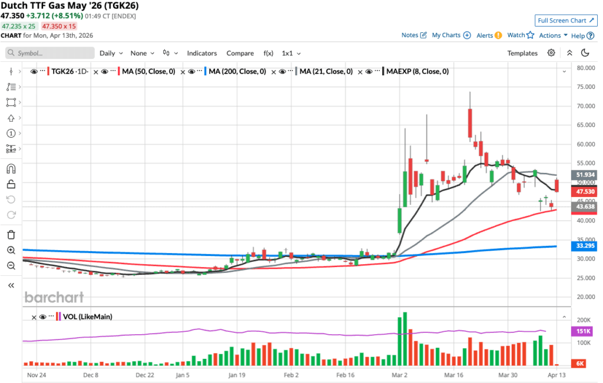Open the My Charts link

point(450,35)
